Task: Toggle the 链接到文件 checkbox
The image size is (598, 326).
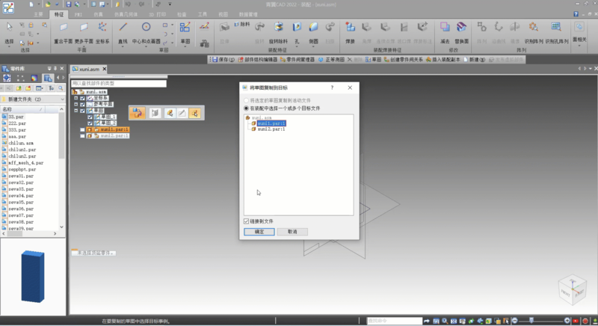Action: tap(247, 221)
